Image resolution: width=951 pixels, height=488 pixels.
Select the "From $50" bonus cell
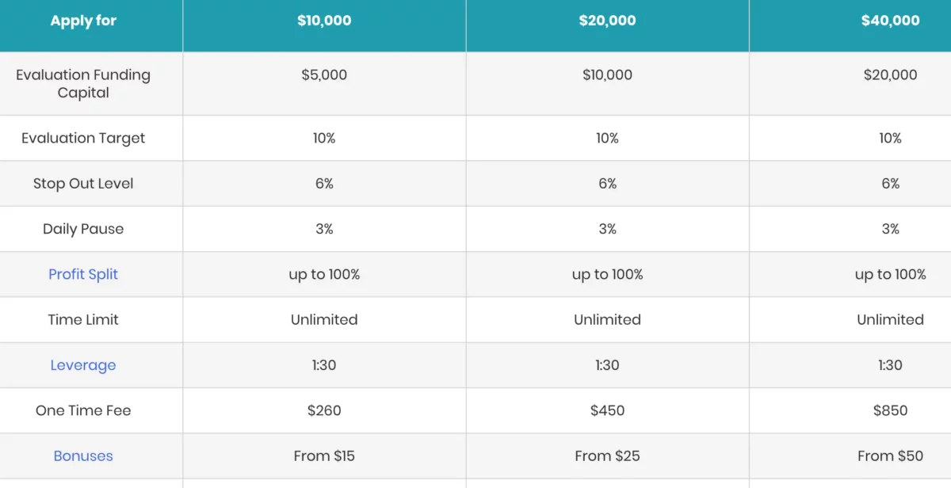[x=890, y=456]
